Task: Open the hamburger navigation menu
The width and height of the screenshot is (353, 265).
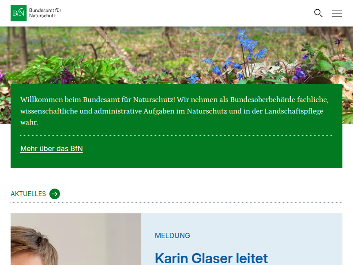Action: 337,13
